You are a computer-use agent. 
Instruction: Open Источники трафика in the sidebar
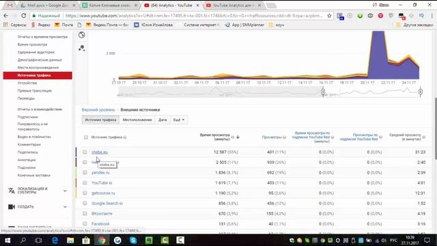click(x=38, y=75)
